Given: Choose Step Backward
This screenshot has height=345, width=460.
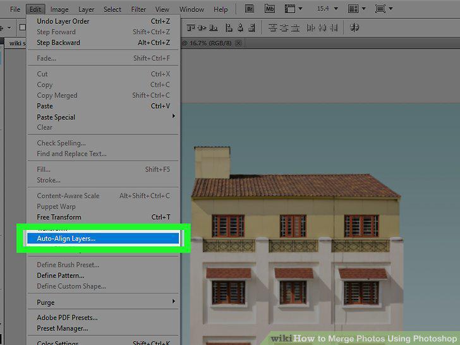Looking at the screenshot, I should point(104,42).
